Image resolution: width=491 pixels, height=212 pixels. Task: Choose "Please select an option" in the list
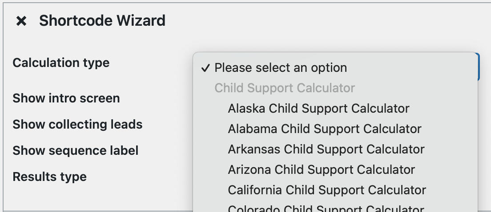[x=281, y=68]
